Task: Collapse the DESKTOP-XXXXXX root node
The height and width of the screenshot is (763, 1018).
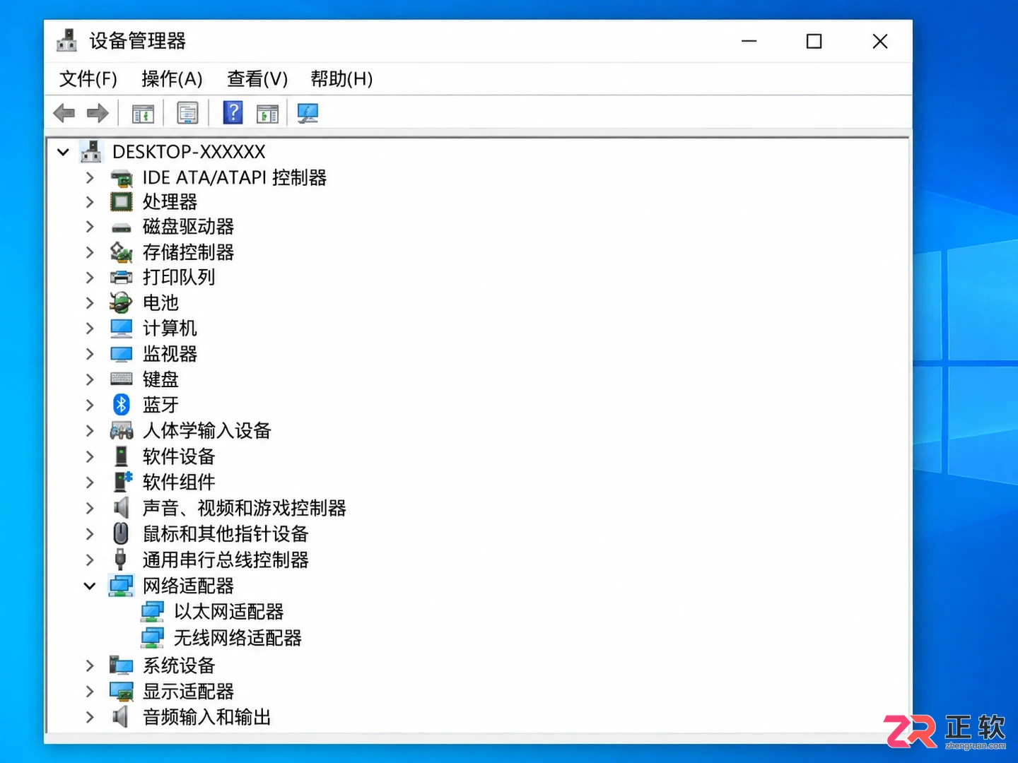Action: click(64, 152)
